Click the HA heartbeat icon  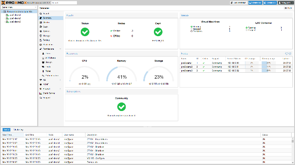click(41, 80)
